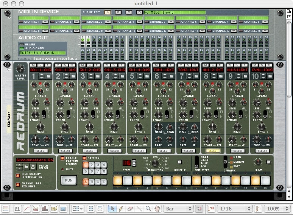Select the arrow Selection tool
293x215 pixels.
(x=112, y=209)
